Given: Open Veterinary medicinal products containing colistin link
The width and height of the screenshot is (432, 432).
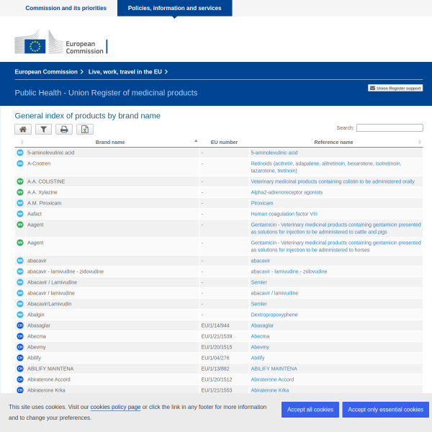Looking at the screenshot, I should tap(333, 181).
